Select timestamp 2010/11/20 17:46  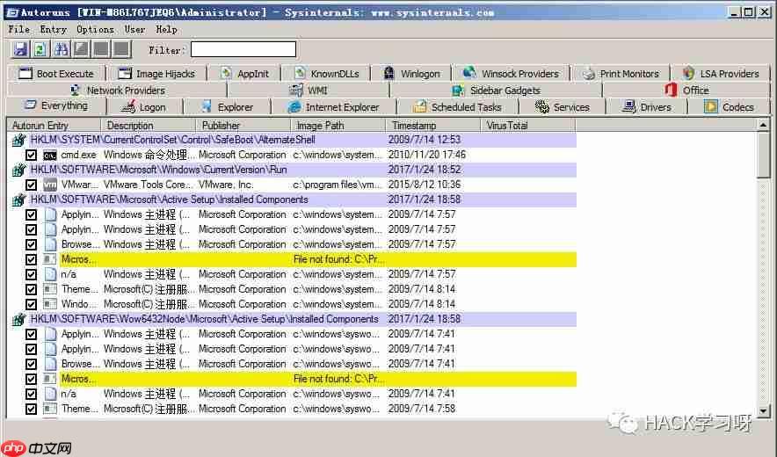pos(426,155)
